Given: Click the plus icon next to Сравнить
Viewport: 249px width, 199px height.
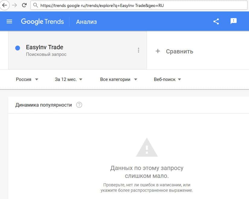Looking at the screenshot, I should coord(158,51).
